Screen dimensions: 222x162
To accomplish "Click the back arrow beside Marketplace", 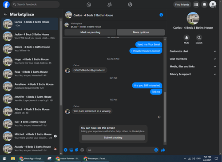I will 5,14.
